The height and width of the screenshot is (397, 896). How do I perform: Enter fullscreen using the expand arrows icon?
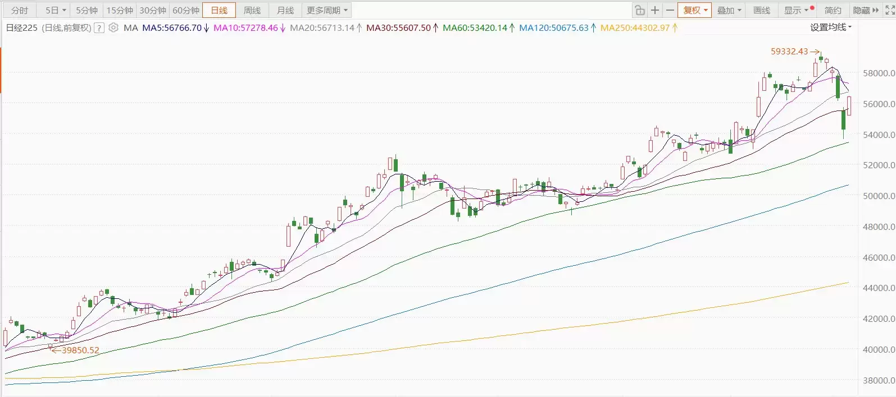890,10
